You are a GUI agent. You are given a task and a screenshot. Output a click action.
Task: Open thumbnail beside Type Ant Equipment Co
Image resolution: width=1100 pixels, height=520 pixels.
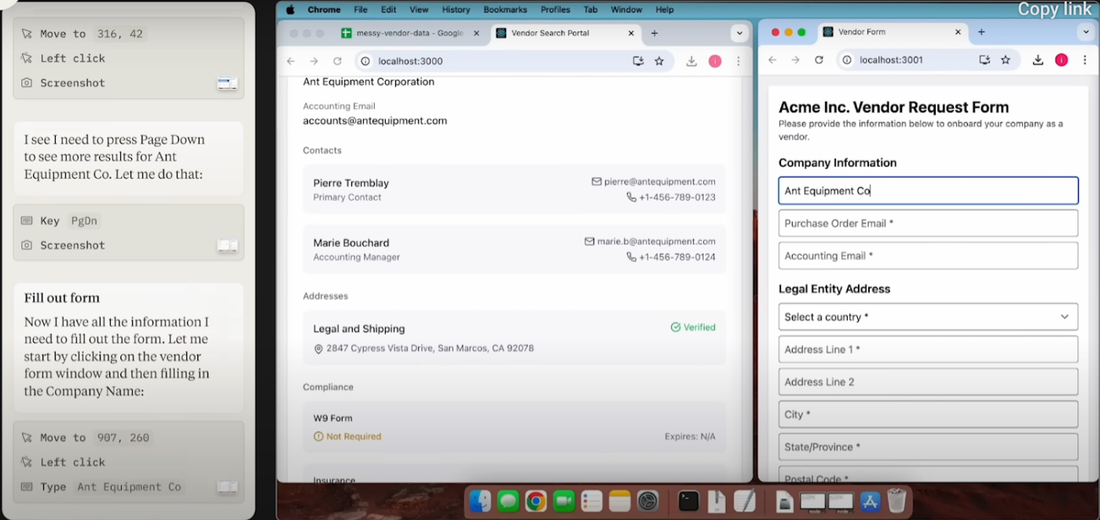(227, 487)
